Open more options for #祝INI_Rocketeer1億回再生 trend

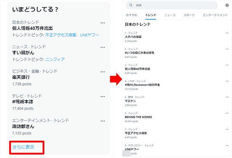(x=227, y=81)
